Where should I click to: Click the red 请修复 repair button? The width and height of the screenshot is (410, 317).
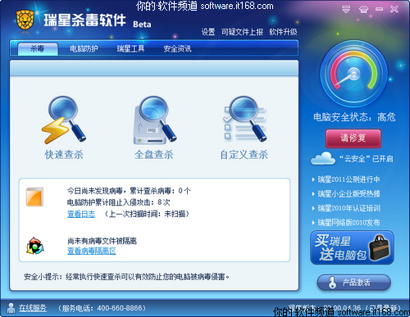[353, 138]
